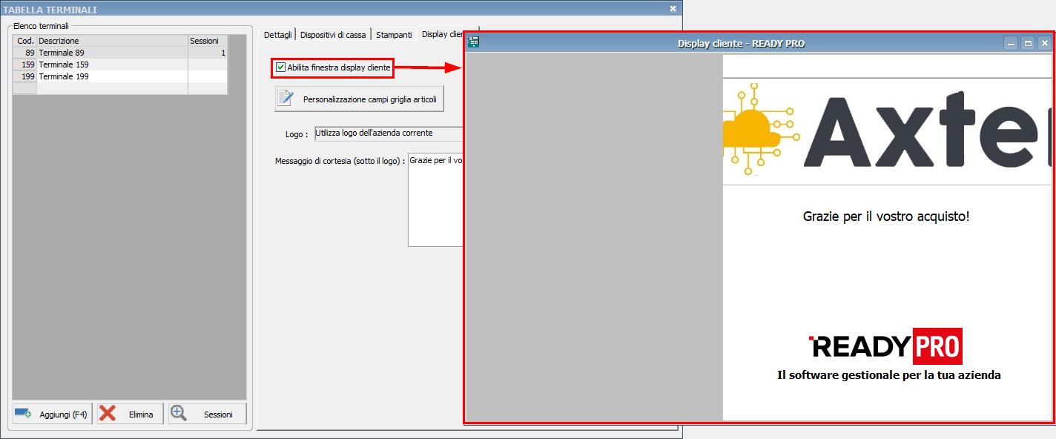Click the Axter cloud logo image
The height and width of the screenshot is (439, 1056).
click(887, 131)
